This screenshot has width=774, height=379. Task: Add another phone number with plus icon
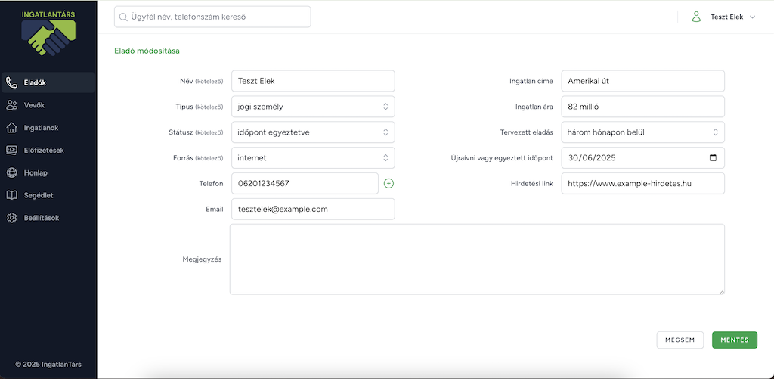tap(389, 183)
